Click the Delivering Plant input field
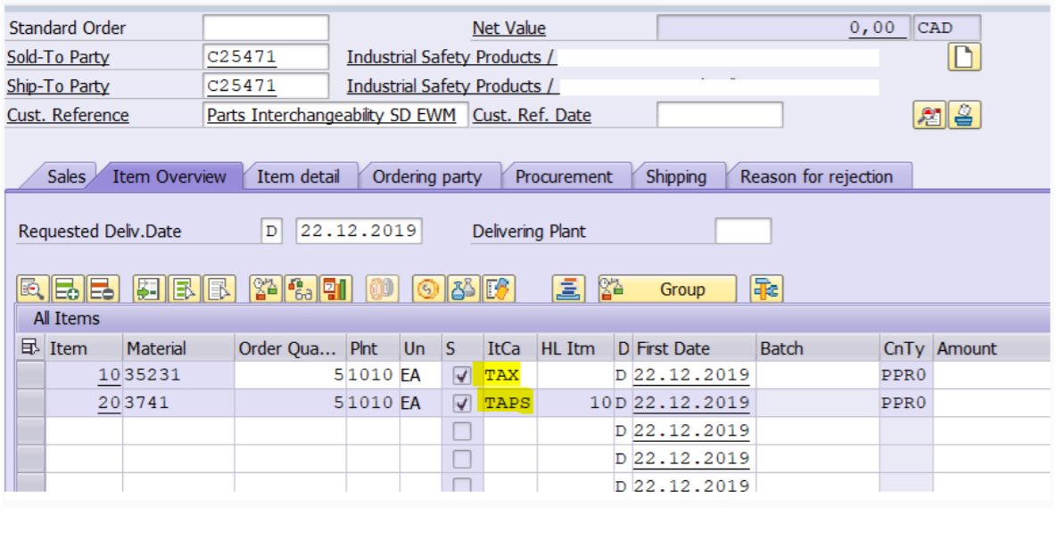Screen dimensions: 1057x539 tap(742, 232)
